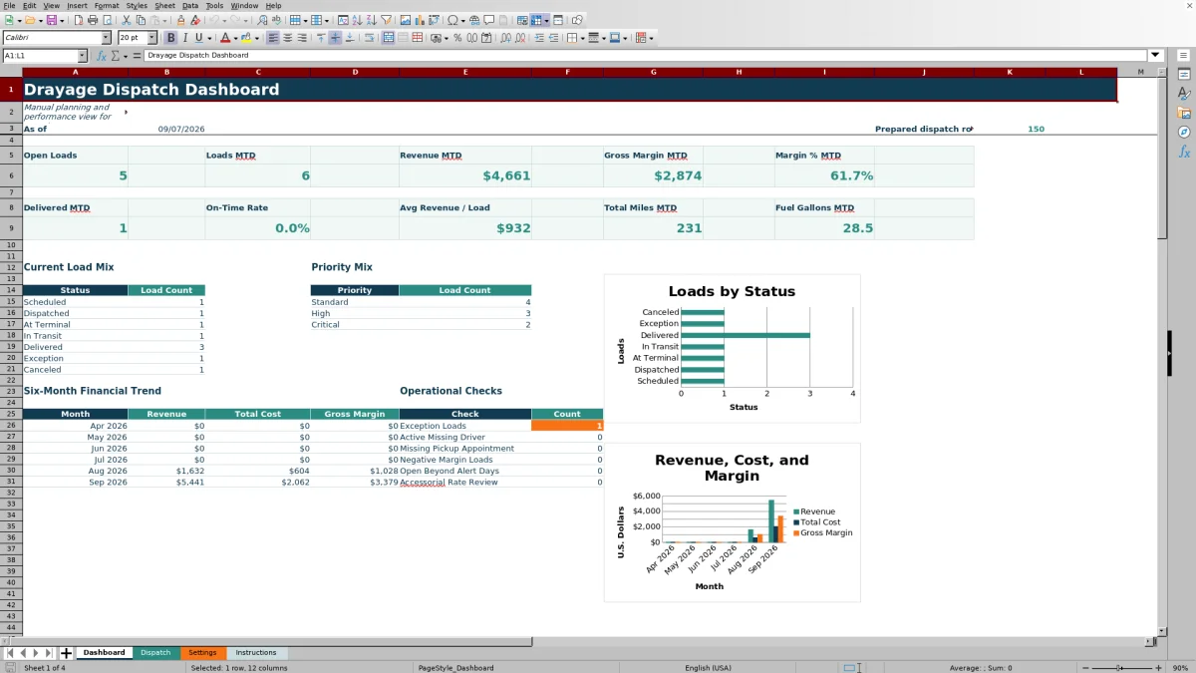
Task: Click the AutoFilter funnel icon
Action: [x=386, y=20]
